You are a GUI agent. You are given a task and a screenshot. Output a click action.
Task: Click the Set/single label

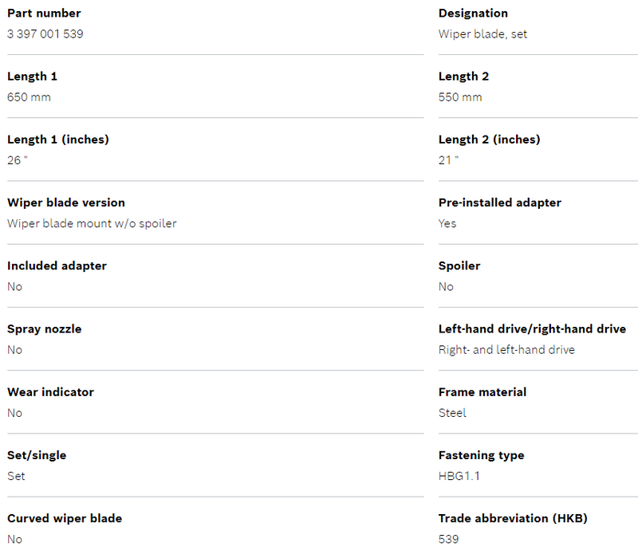pos(37,455)
